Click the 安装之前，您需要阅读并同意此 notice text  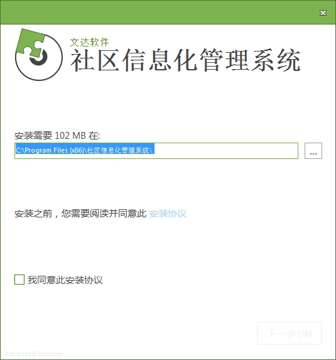(x=80, y=214)
